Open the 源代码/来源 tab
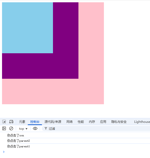The image size is (150, 158). coord(53,122)
